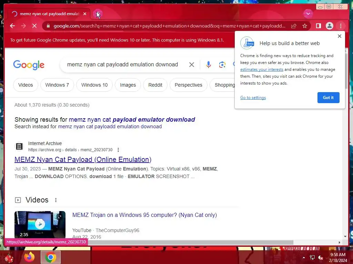Click the Windows 10 update warning text
353x264 pixels.
tap(117, 40)
